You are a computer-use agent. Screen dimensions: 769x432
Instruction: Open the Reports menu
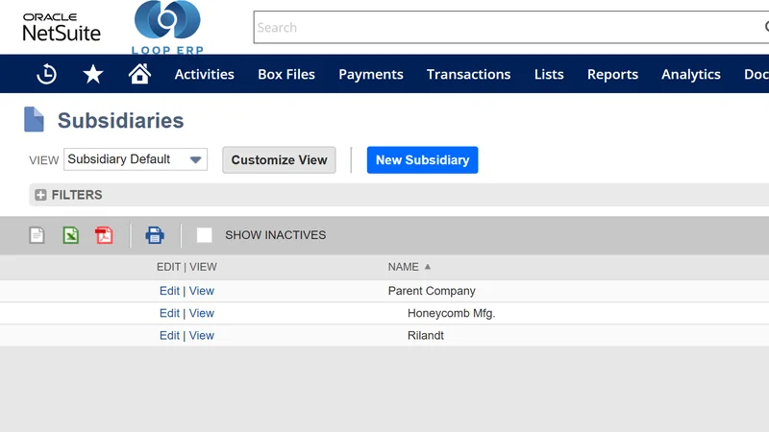(612, 75)
